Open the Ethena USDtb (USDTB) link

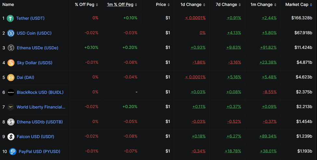[x=40, y=122]
